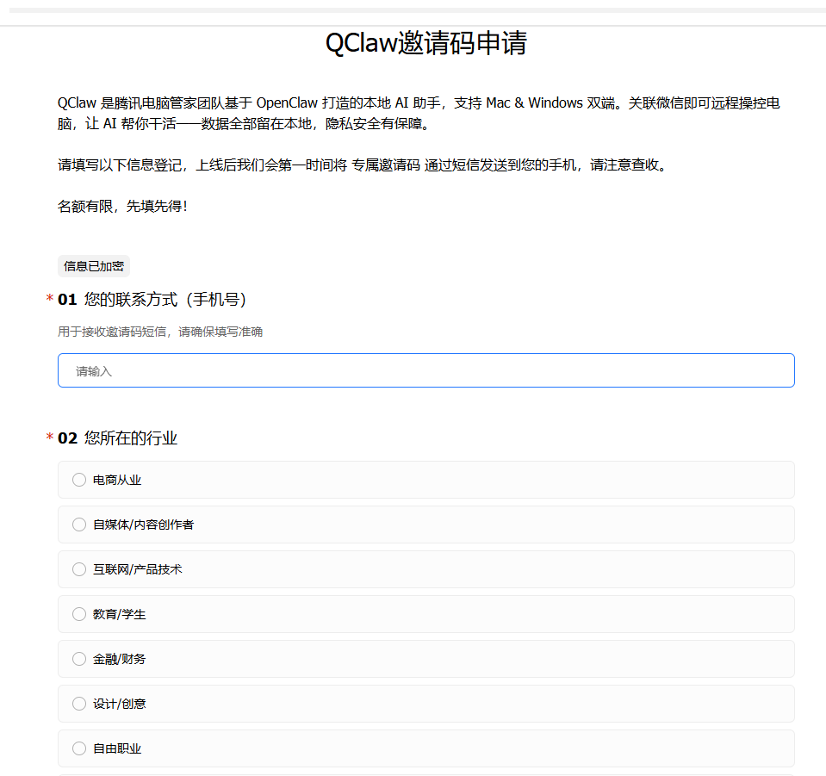The width and height of the screenshot is (826, 776).
Task: Select 自由职业 in question 02
Action: [78, 748]
